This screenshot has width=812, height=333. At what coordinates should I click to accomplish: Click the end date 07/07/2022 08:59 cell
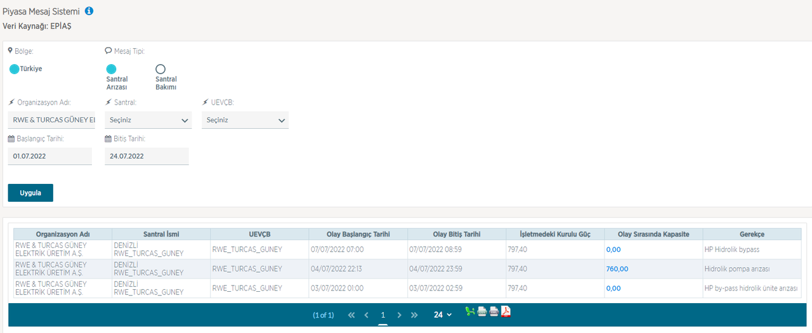[457, 249]
